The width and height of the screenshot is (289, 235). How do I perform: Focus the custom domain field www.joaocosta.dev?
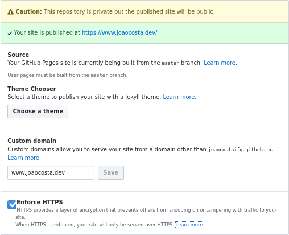coord(51,172)
